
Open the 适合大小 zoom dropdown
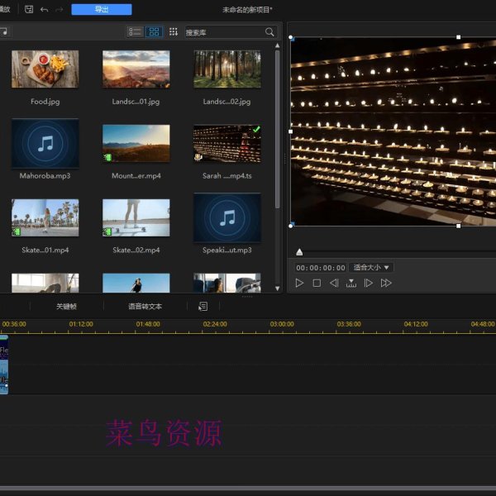[x=372, y=268]
